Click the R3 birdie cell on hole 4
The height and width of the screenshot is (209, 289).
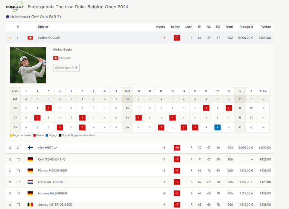pos(60,127)
